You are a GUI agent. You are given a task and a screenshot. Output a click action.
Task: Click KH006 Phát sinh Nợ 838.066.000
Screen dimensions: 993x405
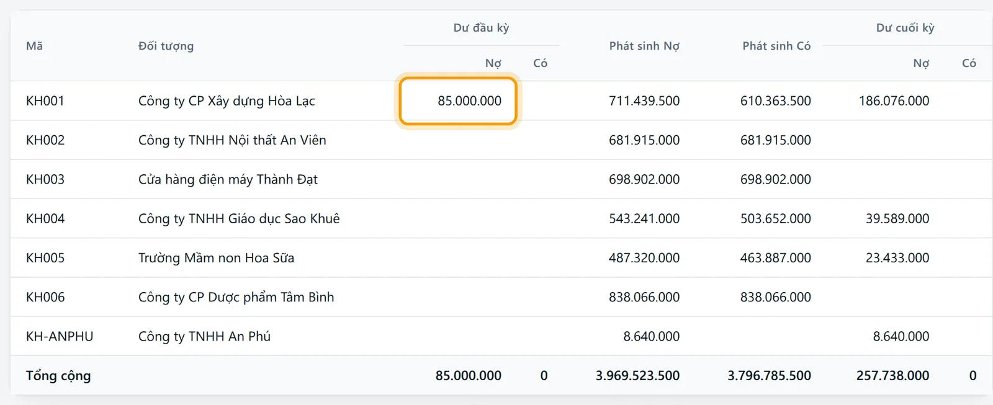click(x=644, y=297)
